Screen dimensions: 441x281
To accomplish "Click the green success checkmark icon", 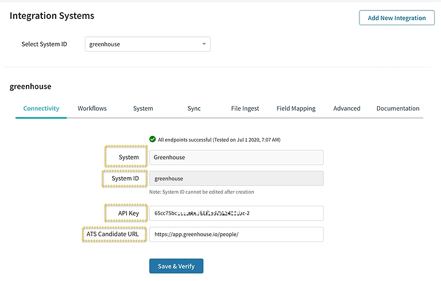I will coord(152,139).
